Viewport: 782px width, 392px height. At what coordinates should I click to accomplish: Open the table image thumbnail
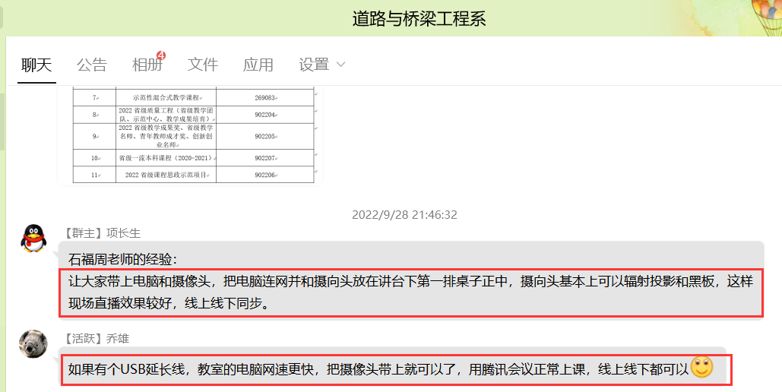click(196, 135)
